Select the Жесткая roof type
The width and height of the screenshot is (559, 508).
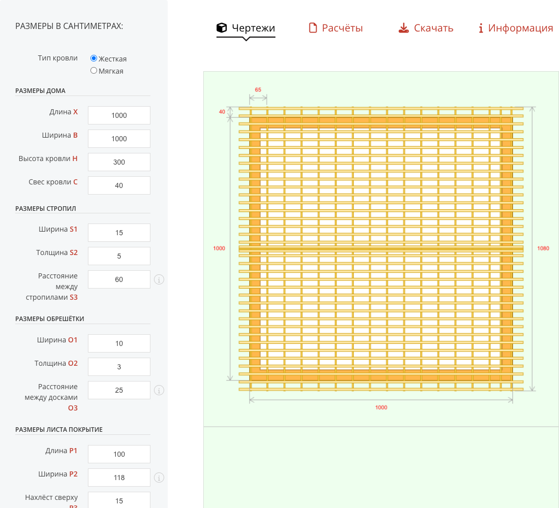[94, 58]
